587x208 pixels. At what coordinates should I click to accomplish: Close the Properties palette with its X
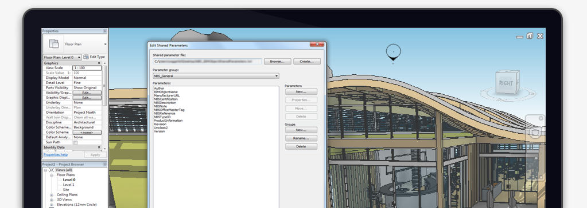[105, 31]
